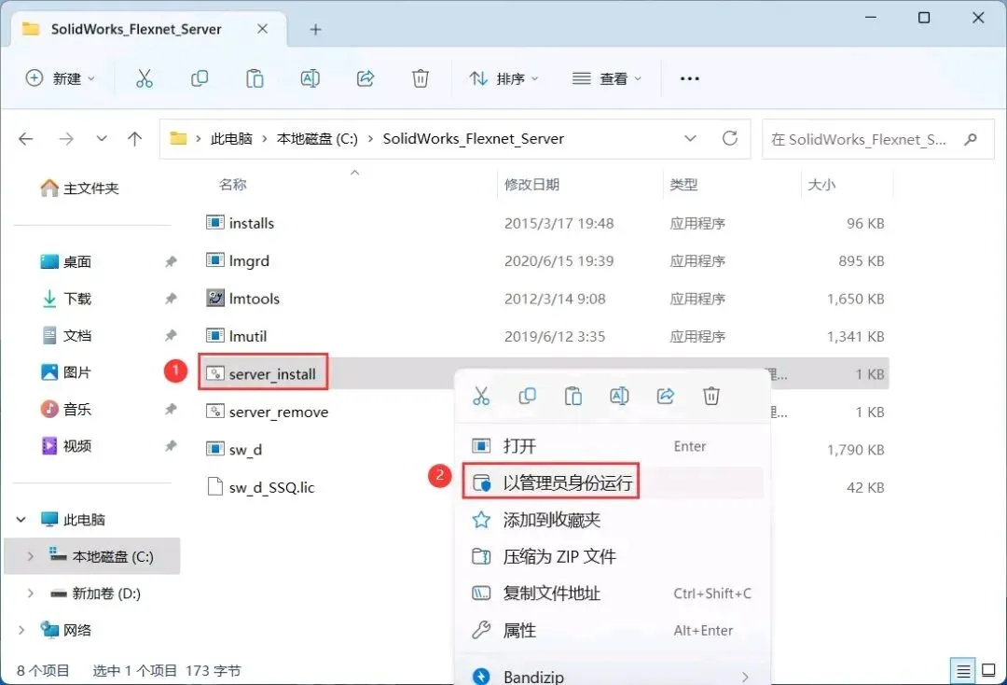Go up one folder level

click(x=135, y=139)
